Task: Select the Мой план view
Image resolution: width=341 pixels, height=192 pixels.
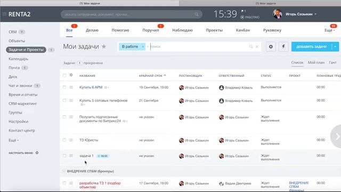Action: (x=316, y=63)
